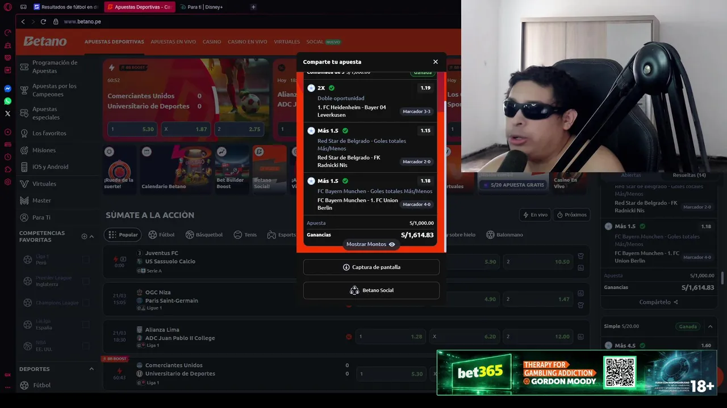Viewport: 727px width, 408px height.
Task: Select Tenis sports filter
Action: pyautogui.click(x=245, y=235)
